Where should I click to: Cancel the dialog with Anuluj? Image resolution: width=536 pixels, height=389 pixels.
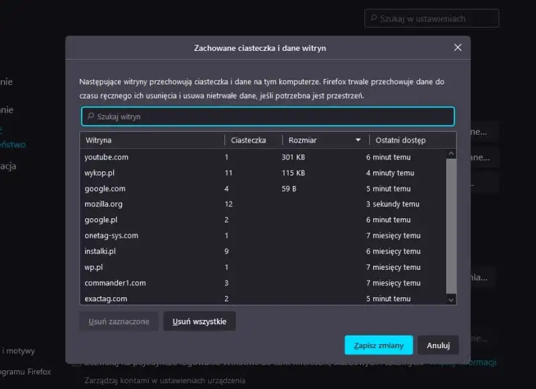click(438, 345)
